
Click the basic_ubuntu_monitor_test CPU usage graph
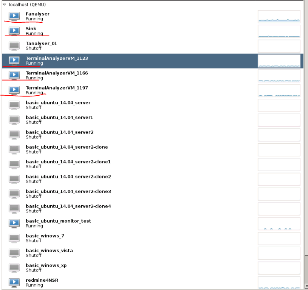coord(279,223)
